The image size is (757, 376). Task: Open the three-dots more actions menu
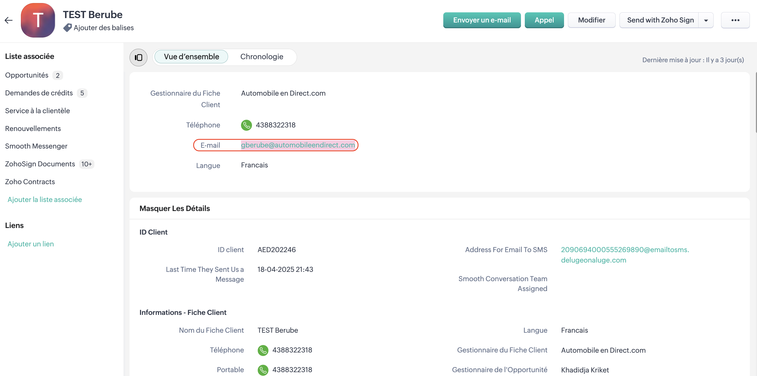click(735, 20)
